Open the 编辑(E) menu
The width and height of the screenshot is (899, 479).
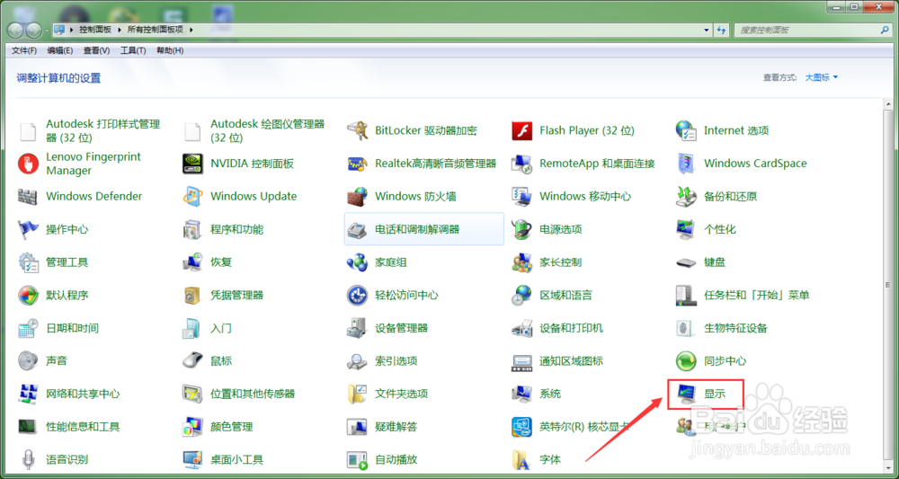[59, 50]
